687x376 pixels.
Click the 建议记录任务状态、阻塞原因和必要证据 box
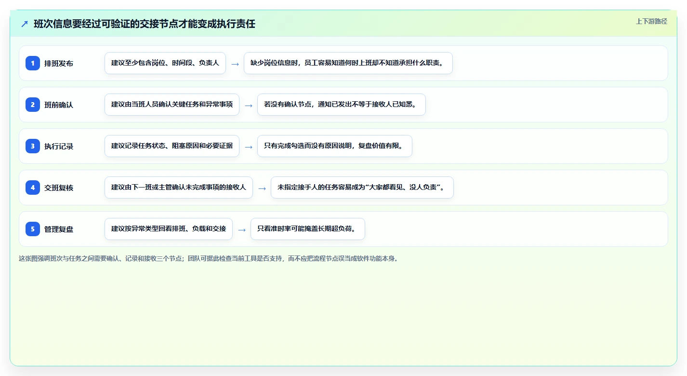(x=172, y=146)
